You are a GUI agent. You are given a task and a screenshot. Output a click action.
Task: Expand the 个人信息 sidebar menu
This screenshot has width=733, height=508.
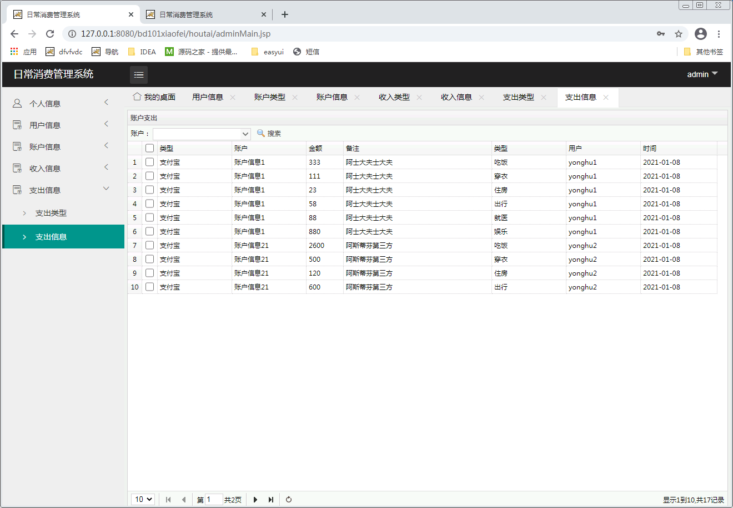coord(107,102)
